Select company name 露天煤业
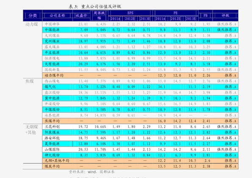Screen dimensions: 252x178 pos(52,47)
